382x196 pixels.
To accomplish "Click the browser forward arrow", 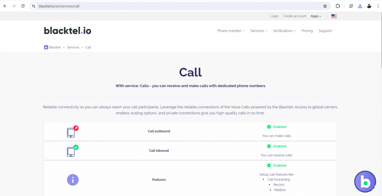I will pyautogui.click(x=14, y=6).
